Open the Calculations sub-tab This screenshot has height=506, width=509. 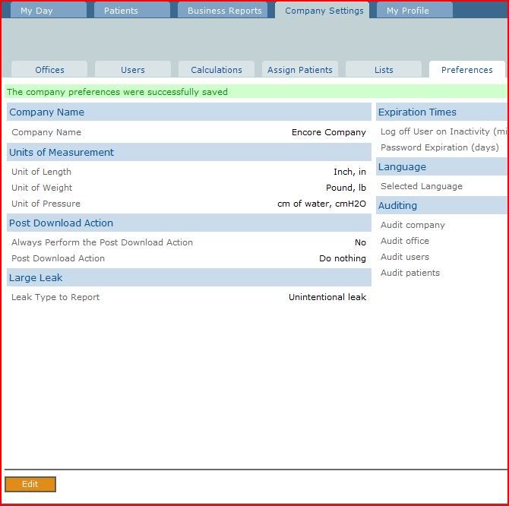217,70
